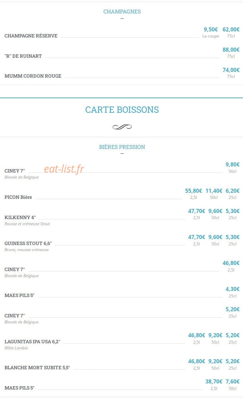
Task: Select the 55,80€ Picon price
Action: tap(193, 191)
